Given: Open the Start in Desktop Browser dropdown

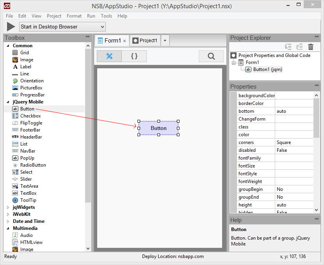Looking at the screenshot, I should coord(62,27).
